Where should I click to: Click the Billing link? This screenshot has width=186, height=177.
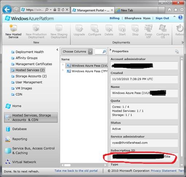115,18
